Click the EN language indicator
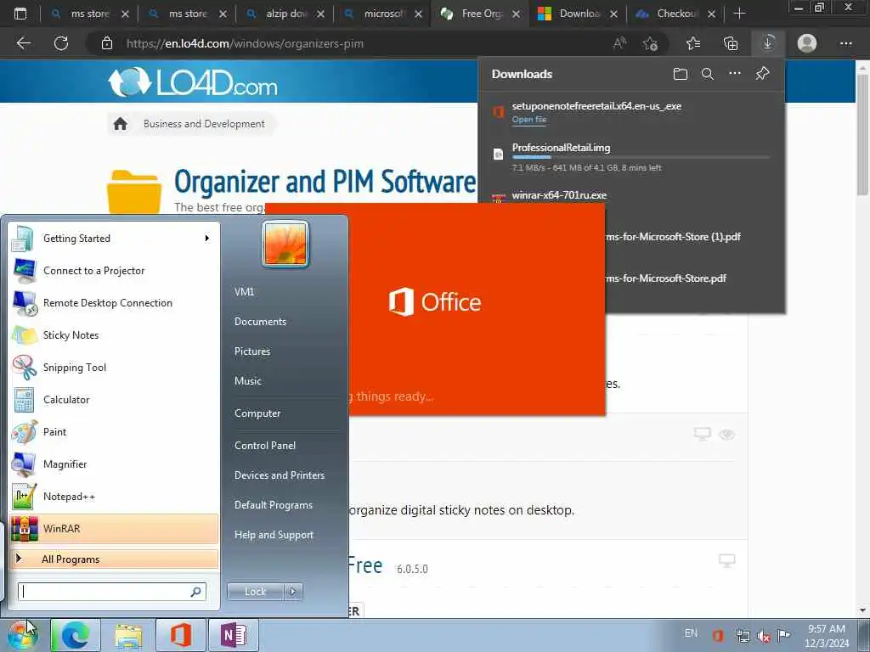The height and width of the screenshot is (652, 870). click(x=691, y=633)
